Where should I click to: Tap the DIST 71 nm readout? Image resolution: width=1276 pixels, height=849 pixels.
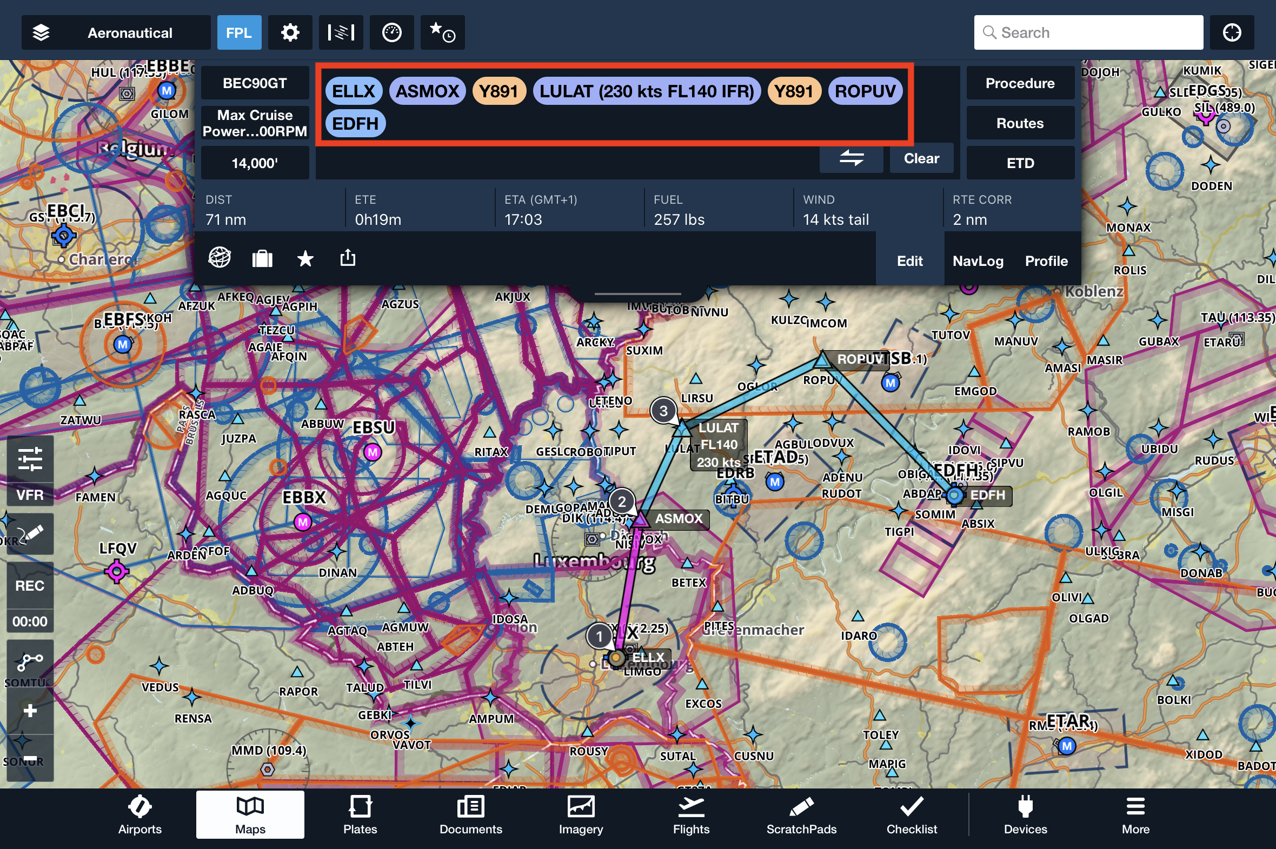click(x=226, y=210)
